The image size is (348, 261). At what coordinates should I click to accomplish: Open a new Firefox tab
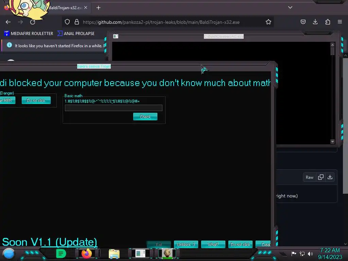point(98,8)
